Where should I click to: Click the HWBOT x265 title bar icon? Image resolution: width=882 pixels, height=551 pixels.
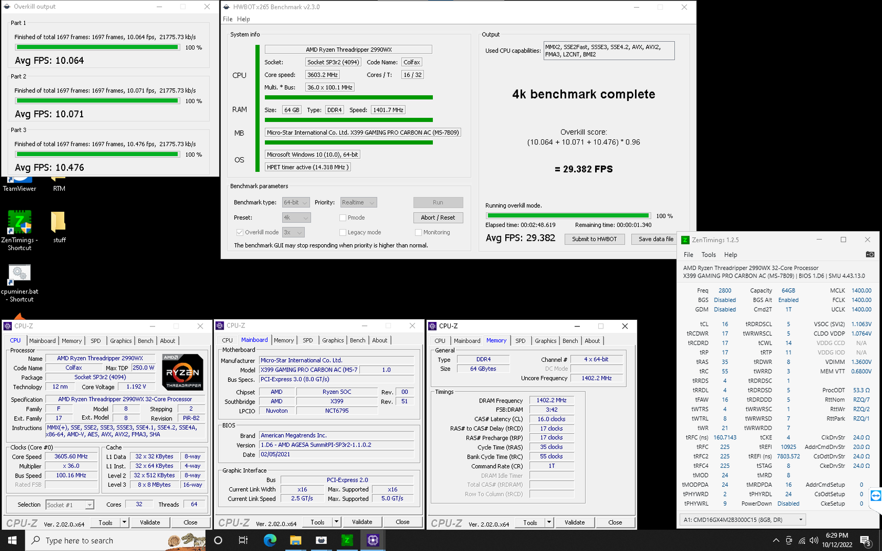pos(227,7)
